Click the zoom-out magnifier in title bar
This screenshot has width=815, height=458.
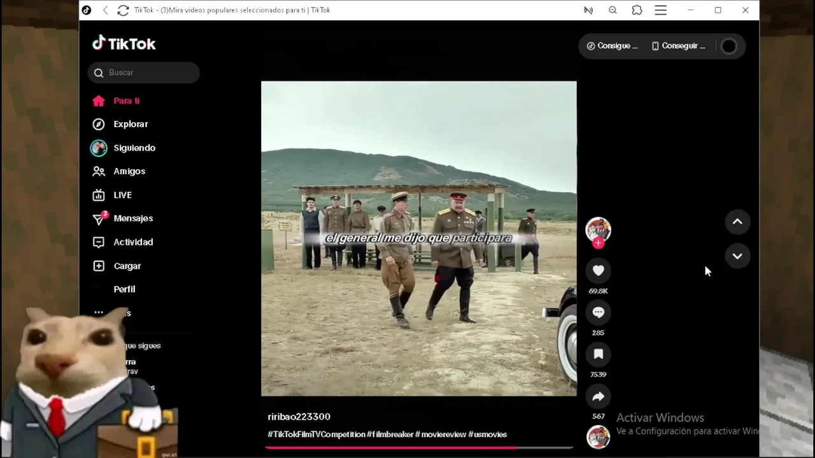(x=613, y=10)
